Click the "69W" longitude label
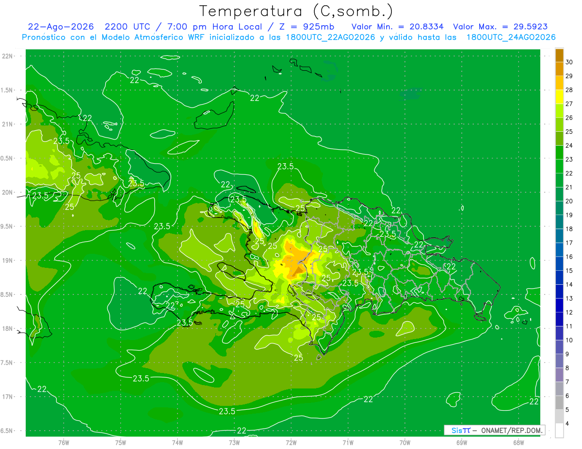Screen dimensions: 582x449 click(462, 443)
